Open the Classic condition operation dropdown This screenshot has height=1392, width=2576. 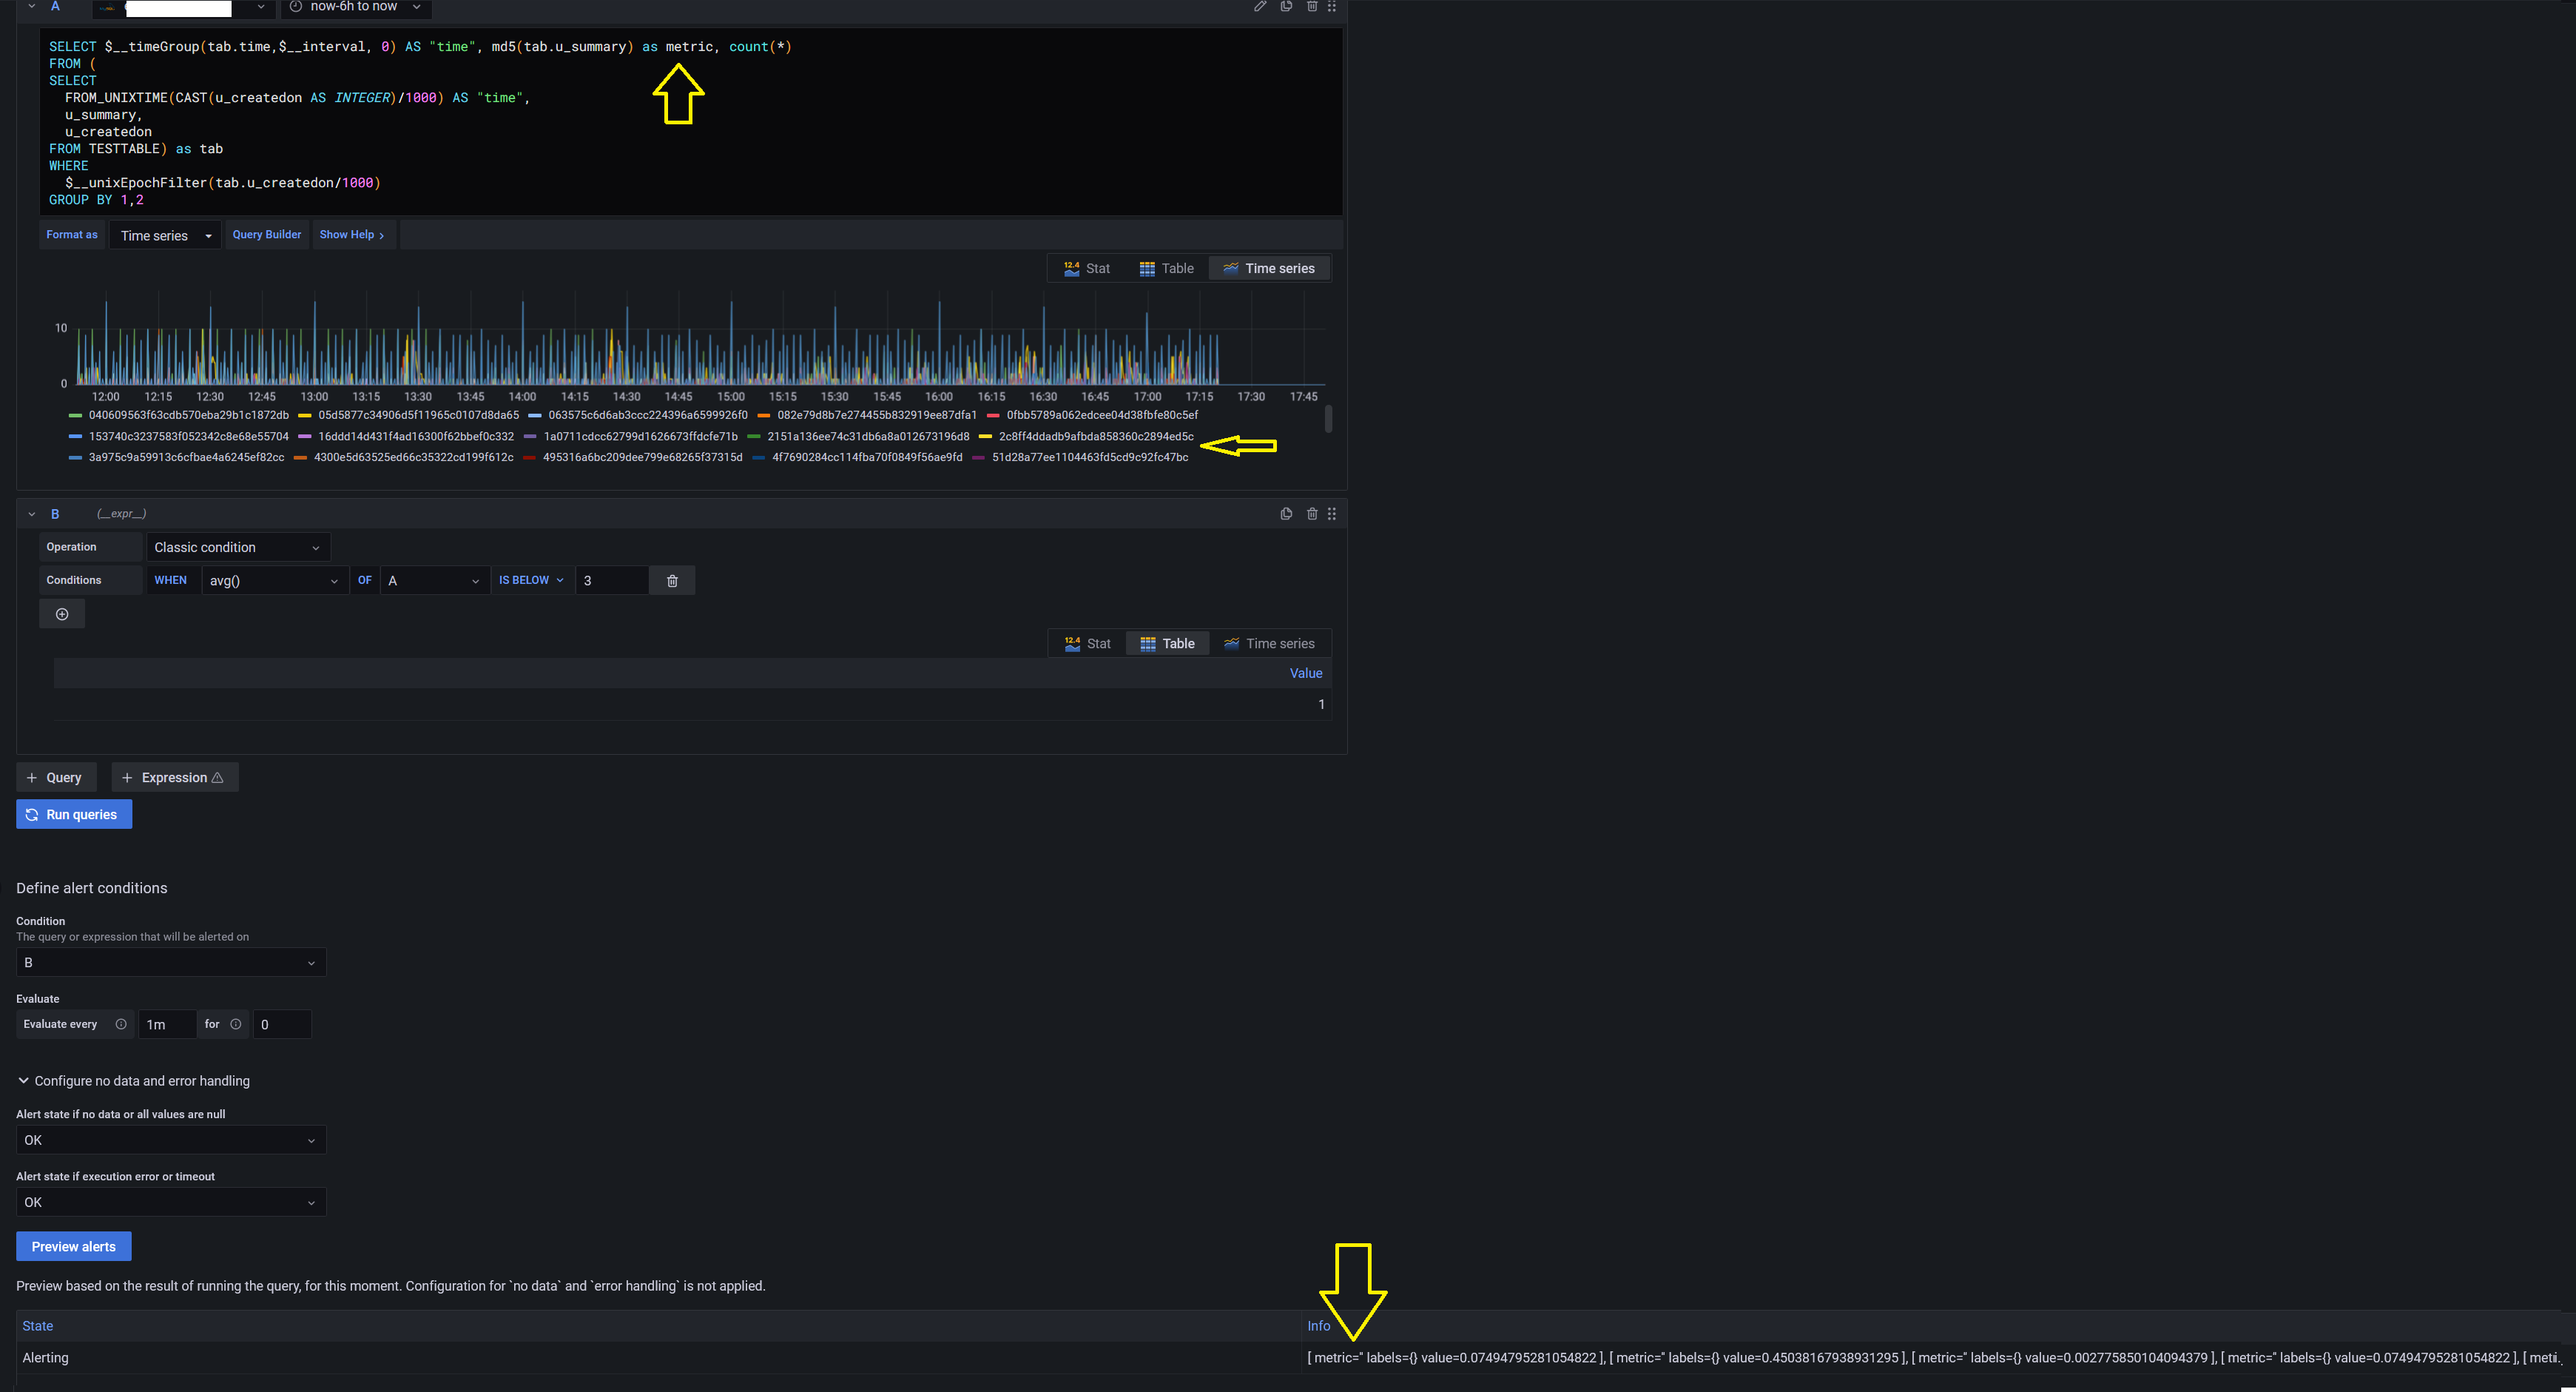pos(237,547)
